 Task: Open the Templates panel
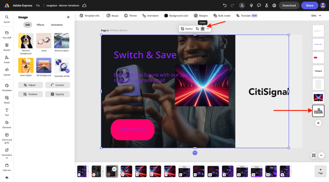click(7, 87)
